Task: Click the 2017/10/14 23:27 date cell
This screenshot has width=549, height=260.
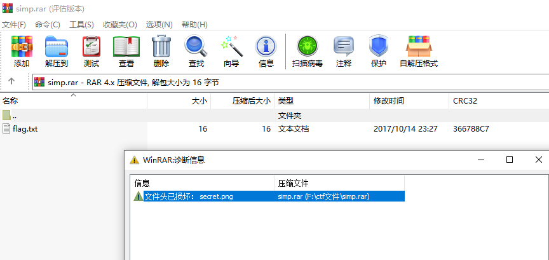Action: (405, 129)
